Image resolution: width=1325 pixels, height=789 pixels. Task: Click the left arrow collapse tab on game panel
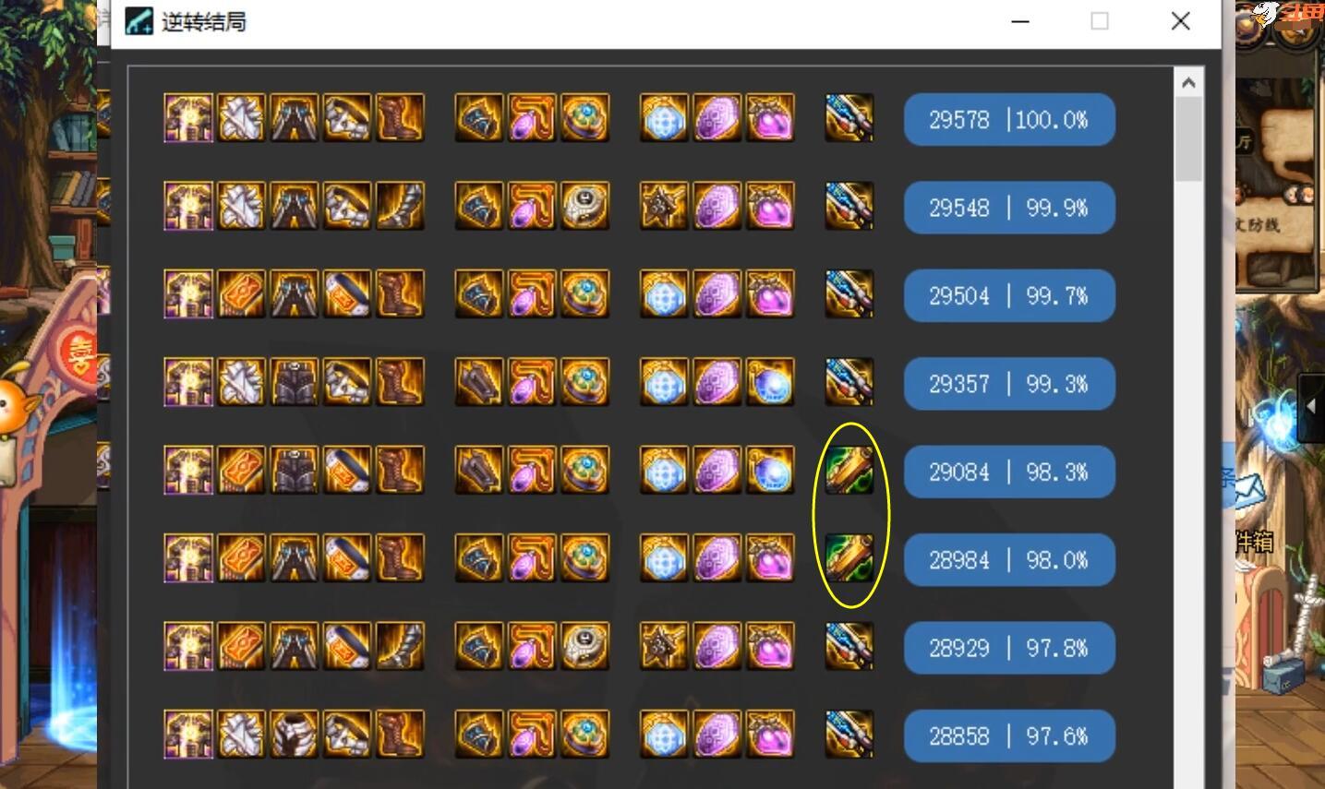[1311, 406]
